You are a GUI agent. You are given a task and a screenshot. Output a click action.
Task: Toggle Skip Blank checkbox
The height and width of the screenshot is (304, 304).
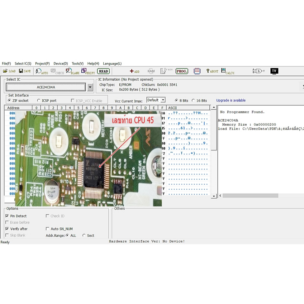pos(7,235)
